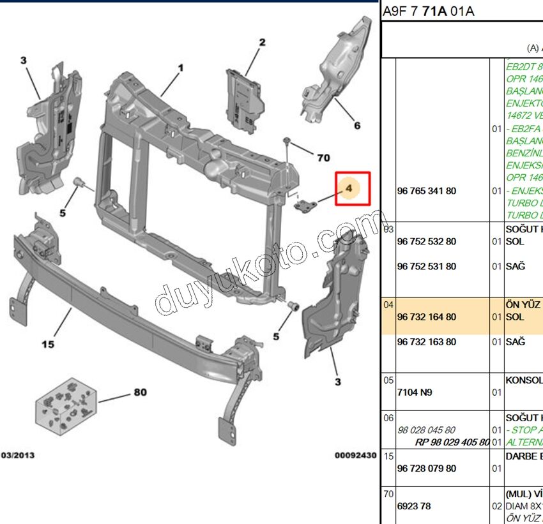This screenshot has width=543, height=524.
Task: Select callout number 6 in the diagram
Action: [x=356, y=125]
